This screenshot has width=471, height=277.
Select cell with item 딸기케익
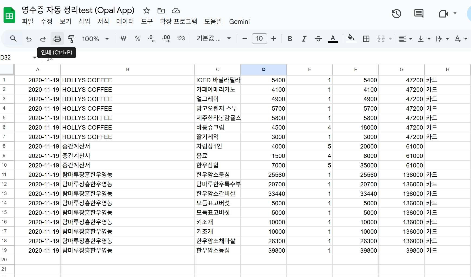218,137
